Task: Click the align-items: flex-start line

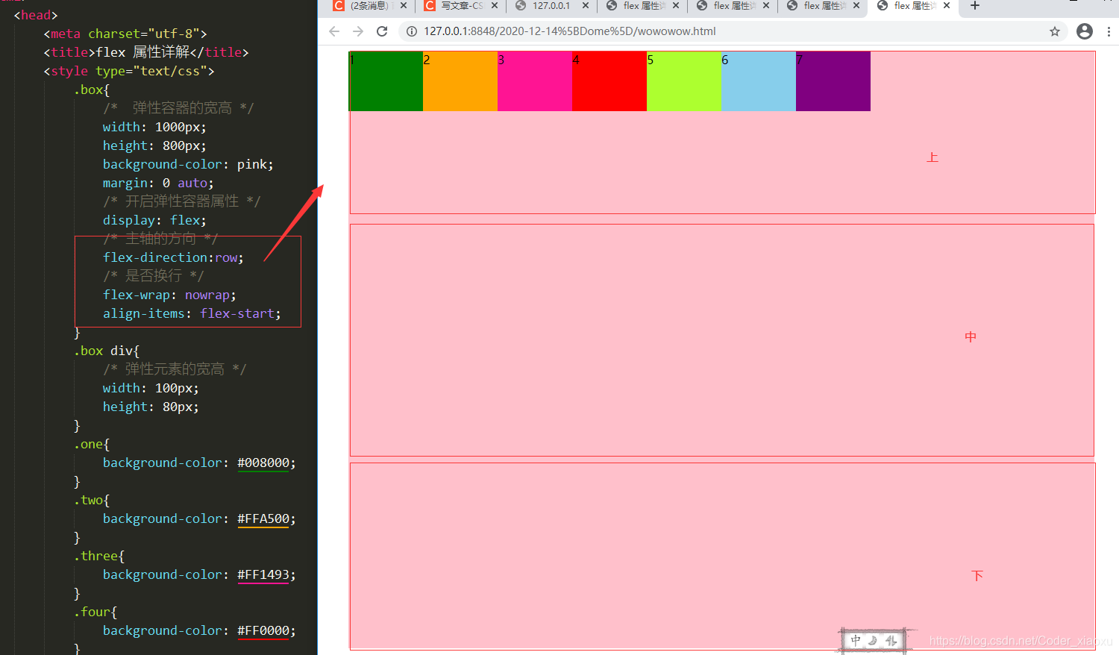Action: click(x=192, y=313)
